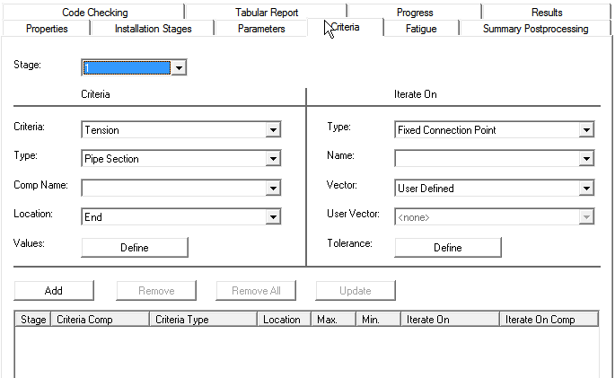Switch to the Code Checking tab
The height and width of the screenshot is (378, 615).
95,13
